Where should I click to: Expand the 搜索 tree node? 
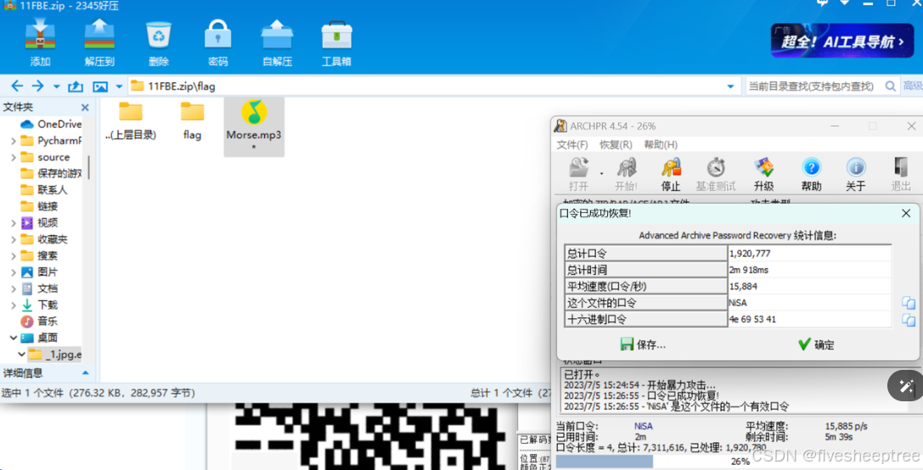[13, 256]
